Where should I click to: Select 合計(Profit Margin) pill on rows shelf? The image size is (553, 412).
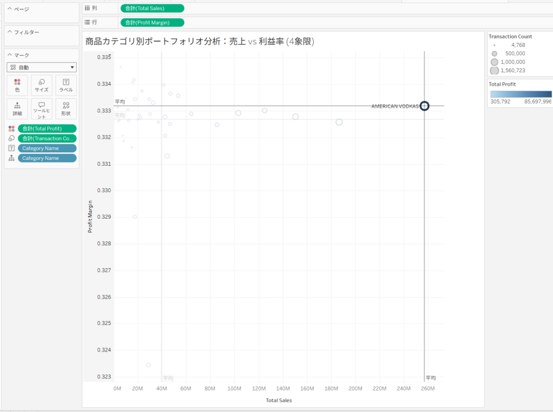tap(152, 22)
